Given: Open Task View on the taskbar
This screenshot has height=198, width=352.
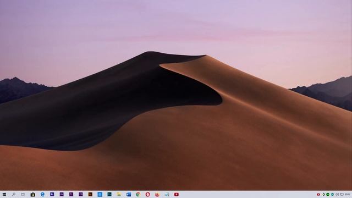Looking at the screenshot, I should pos(23,194).
